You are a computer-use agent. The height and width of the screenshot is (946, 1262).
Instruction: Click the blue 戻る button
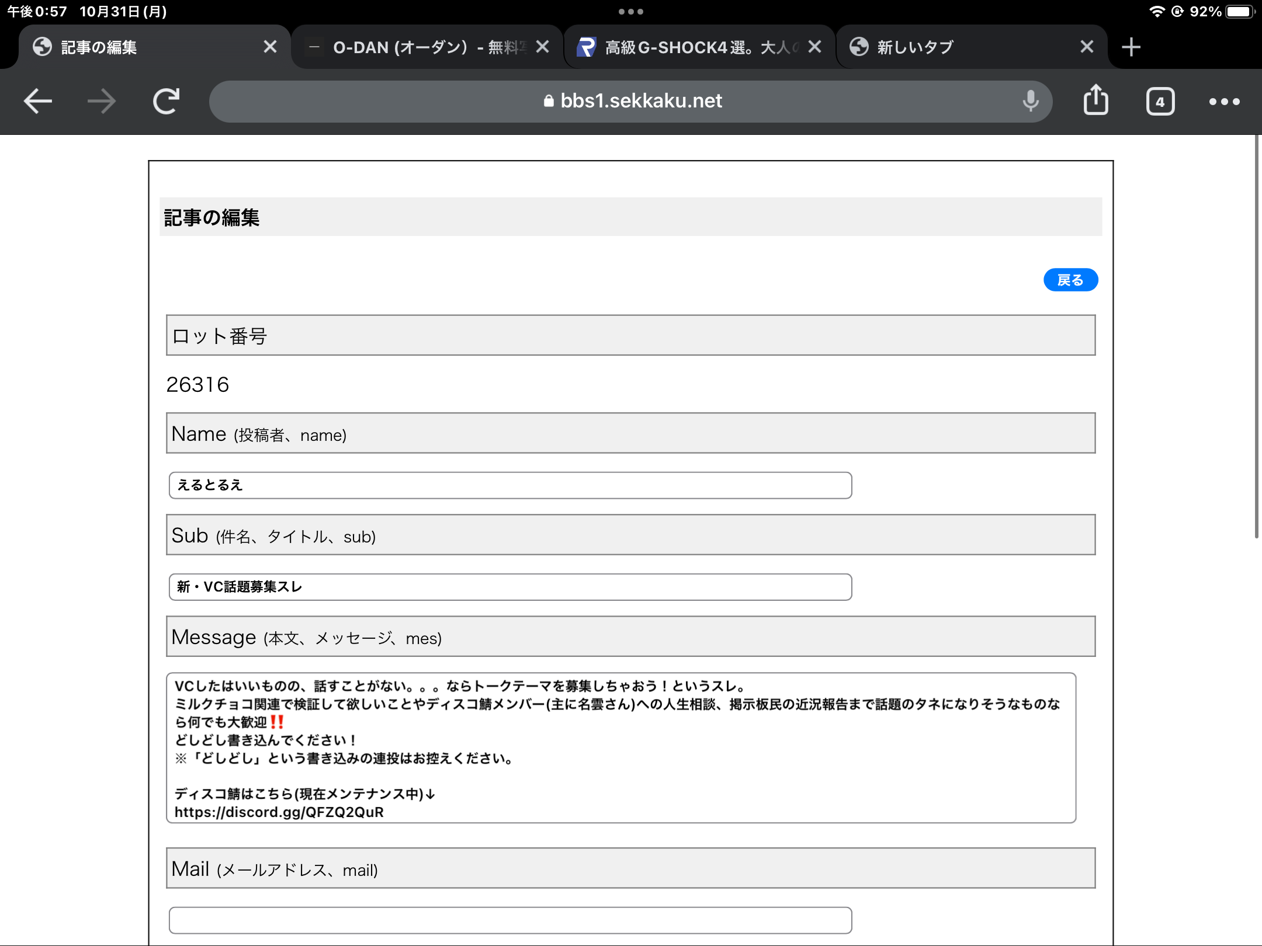coord(1070,280)
